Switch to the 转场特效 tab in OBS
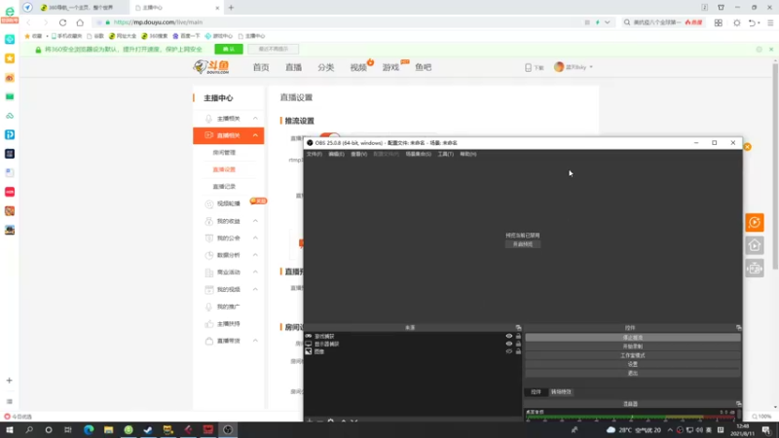779x438 pixels. [561, 392]
